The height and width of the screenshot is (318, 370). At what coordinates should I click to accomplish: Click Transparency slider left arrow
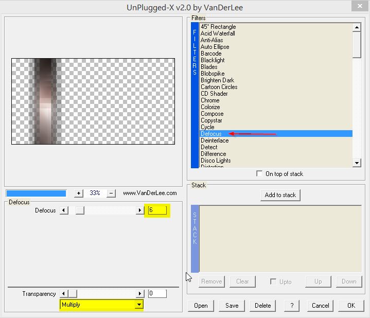coord(63,294)
